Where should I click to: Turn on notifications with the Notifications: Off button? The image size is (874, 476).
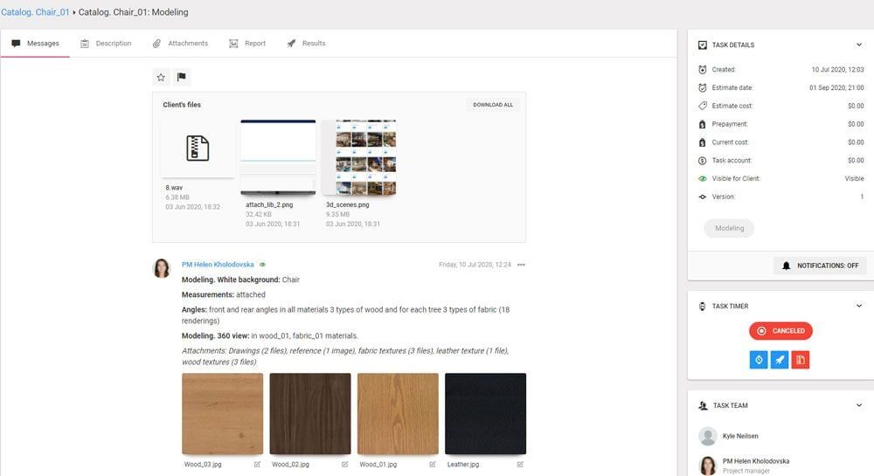pos(820,266)
